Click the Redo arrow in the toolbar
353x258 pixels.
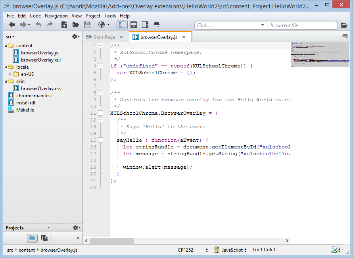pos(50,25)
